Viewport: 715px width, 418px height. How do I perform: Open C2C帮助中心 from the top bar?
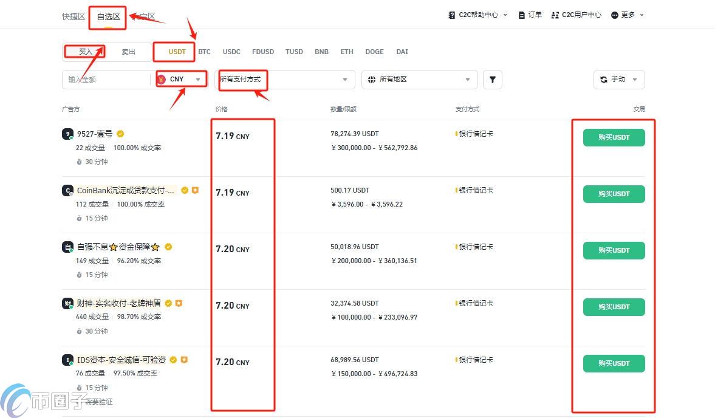(x=477, y=15)
